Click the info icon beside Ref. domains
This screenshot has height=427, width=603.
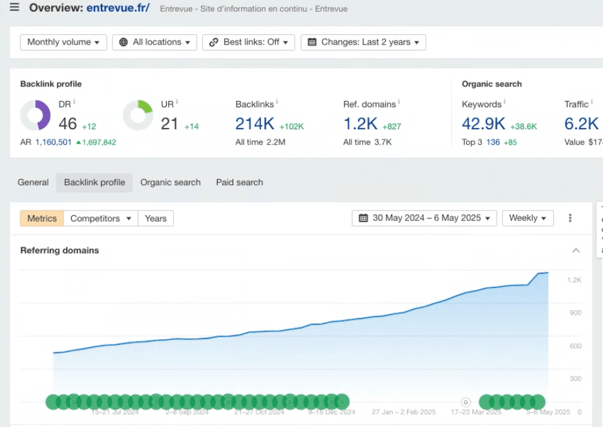click(399, 102)
